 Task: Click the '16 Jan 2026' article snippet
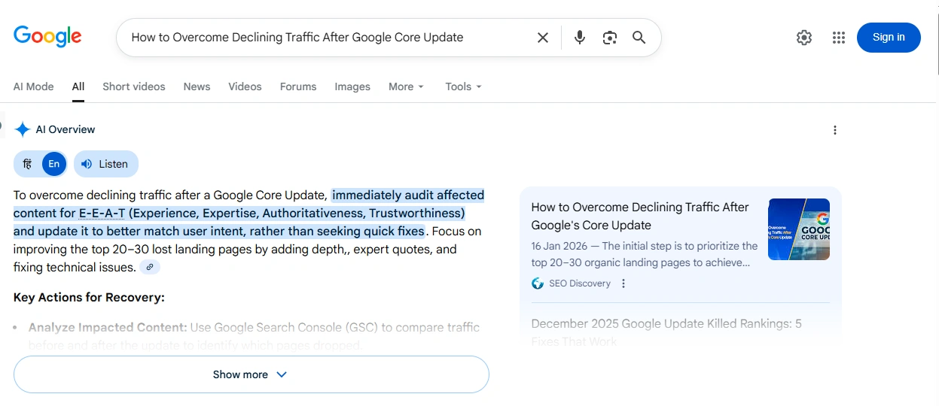pyautogui.click(x=645, y=254)
